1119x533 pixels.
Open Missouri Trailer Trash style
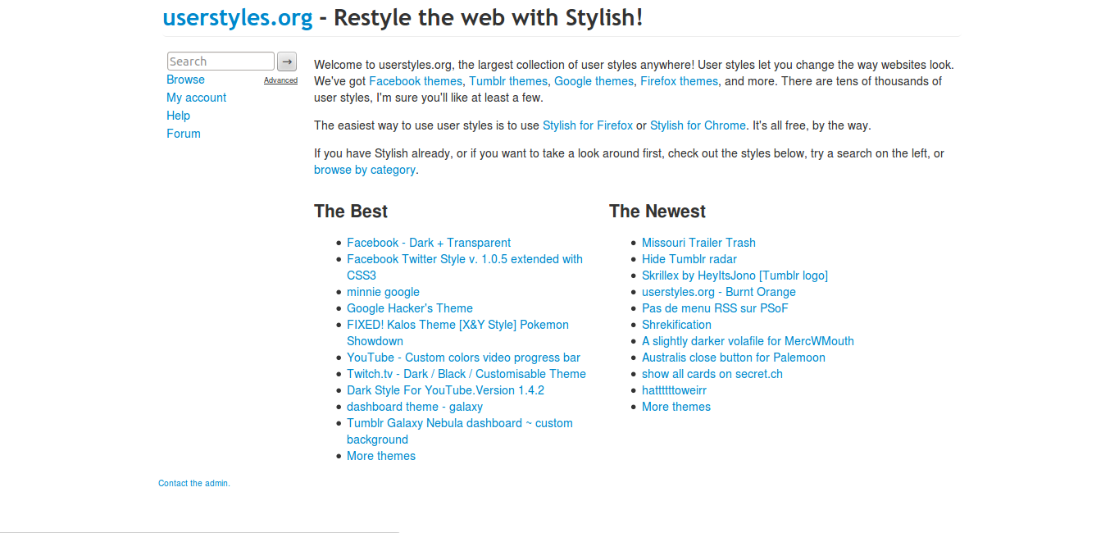(698, 242)
